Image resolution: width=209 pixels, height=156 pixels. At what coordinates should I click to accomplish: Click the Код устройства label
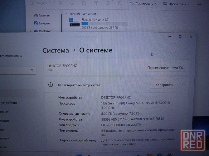[70, 119]
